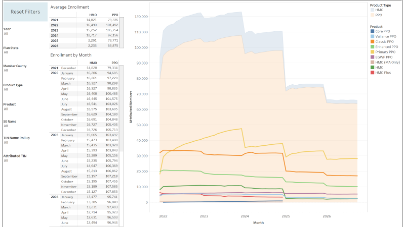Click the Average Enrollment section title
405x227 pixels.
coord(70,7)
